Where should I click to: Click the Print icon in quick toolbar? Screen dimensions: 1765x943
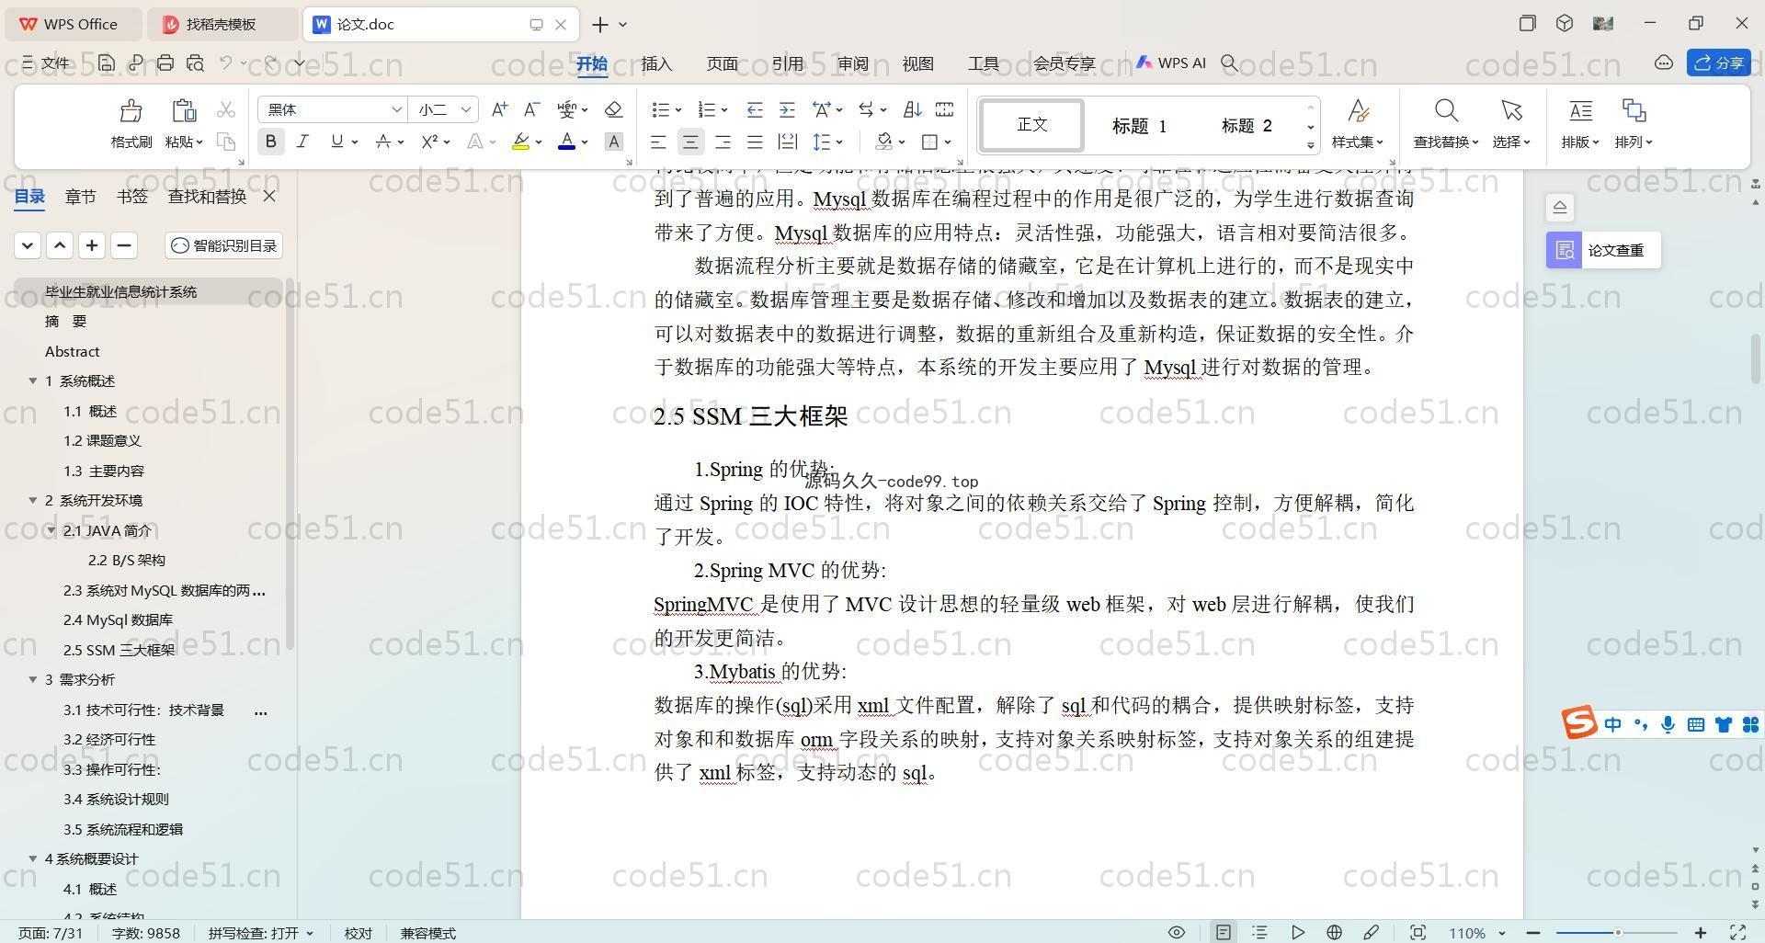(165, 62)
